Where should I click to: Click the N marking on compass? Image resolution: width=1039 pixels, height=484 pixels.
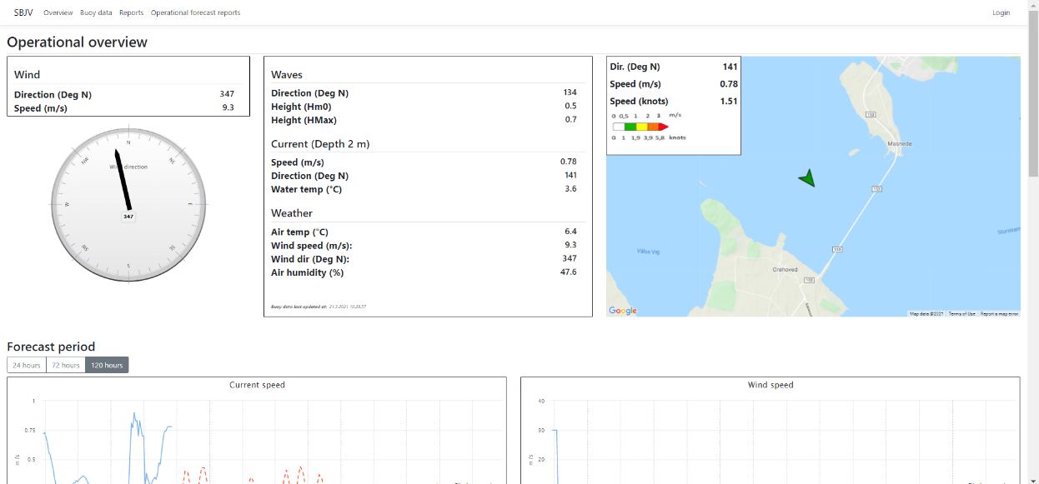pyautogui.click(x=128, y=142)
